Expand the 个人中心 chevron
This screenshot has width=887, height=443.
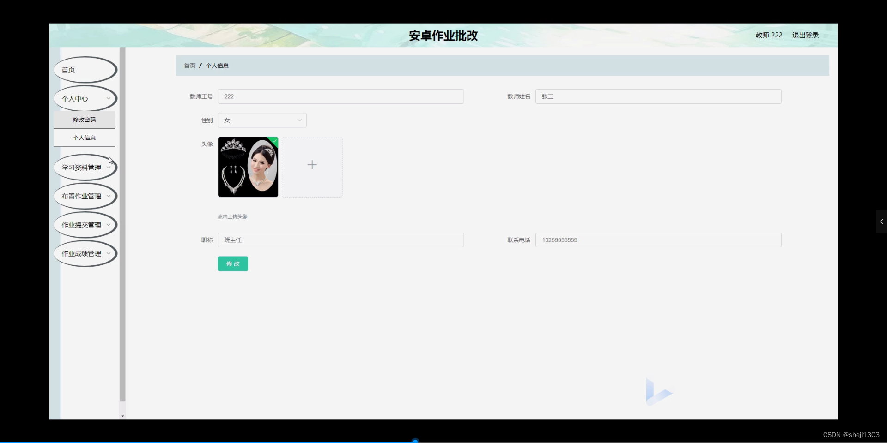109,98
